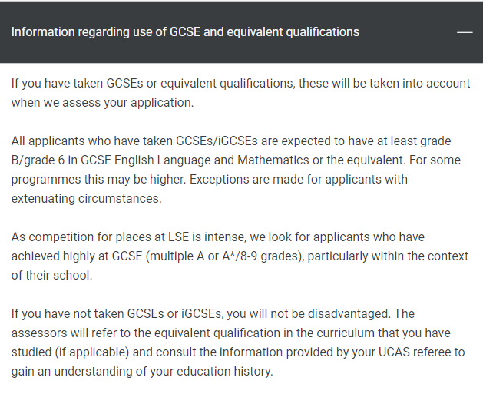
Task: Click the text "B/grade 6"
Action: click(38, 160)
